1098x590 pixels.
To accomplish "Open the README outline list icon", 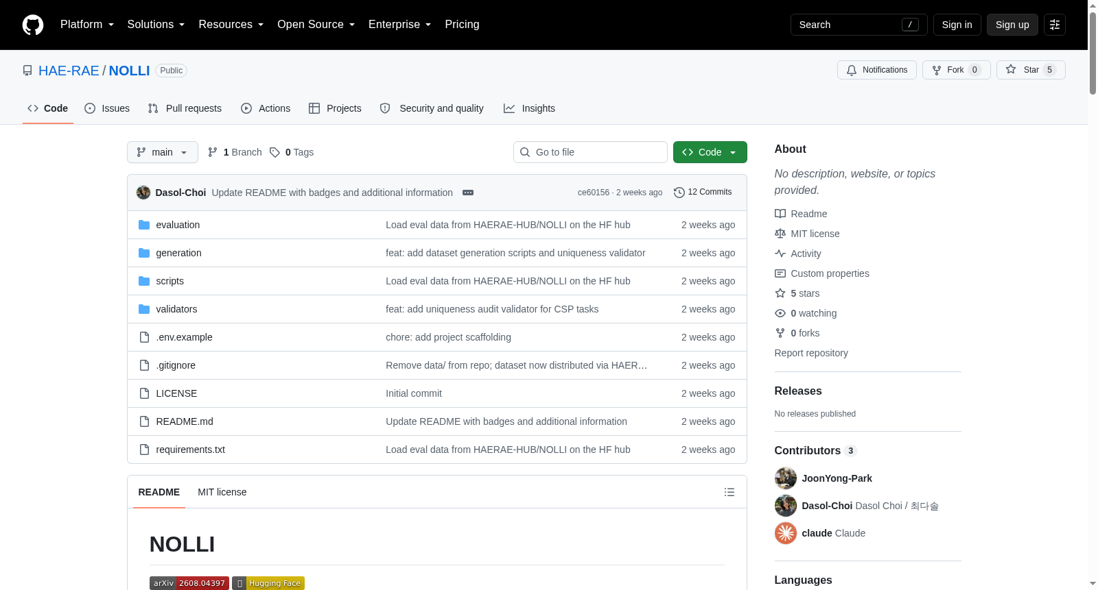I will tap(729, 492).
